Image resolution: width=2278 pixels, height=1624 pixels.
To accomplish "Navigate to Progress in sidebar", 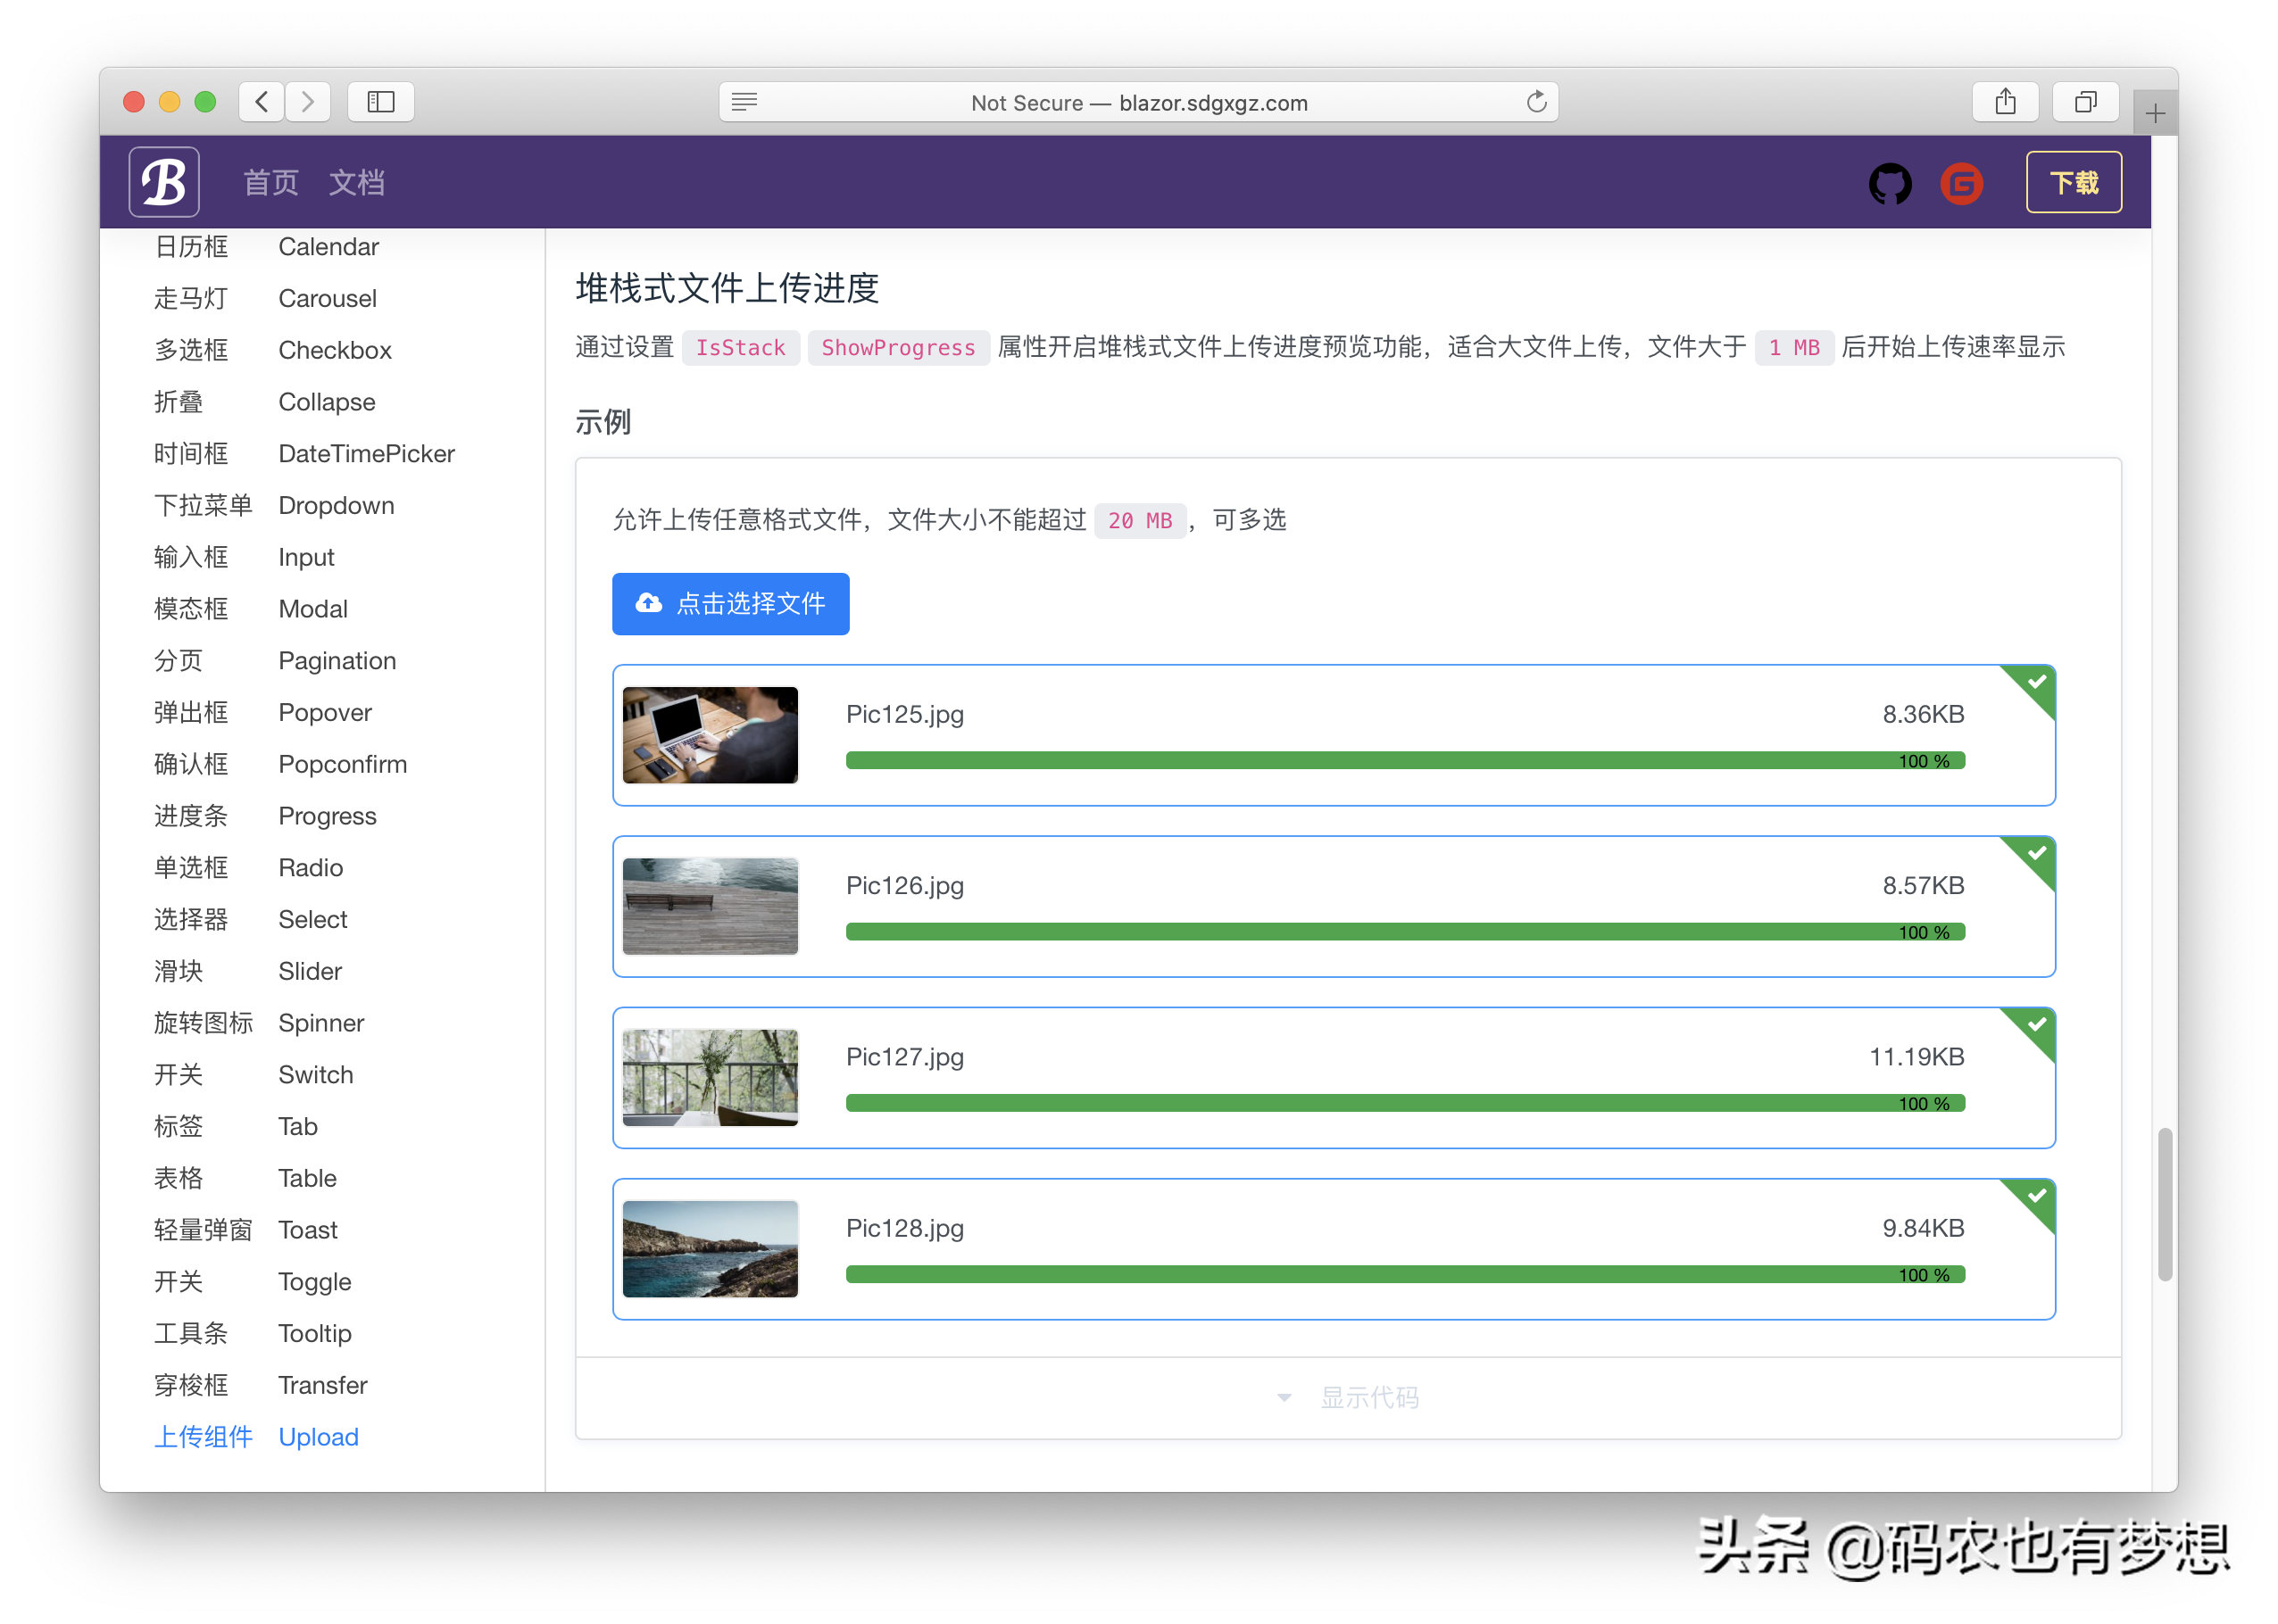I will 327,817.
